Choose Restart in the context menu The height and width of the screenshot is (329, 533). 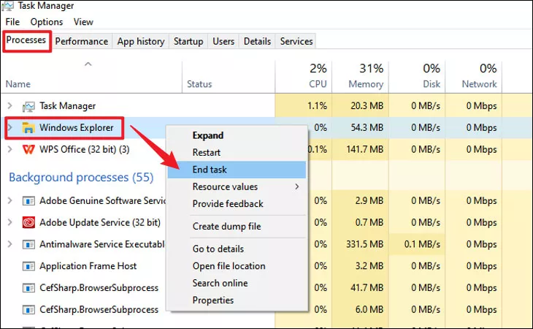237,152
